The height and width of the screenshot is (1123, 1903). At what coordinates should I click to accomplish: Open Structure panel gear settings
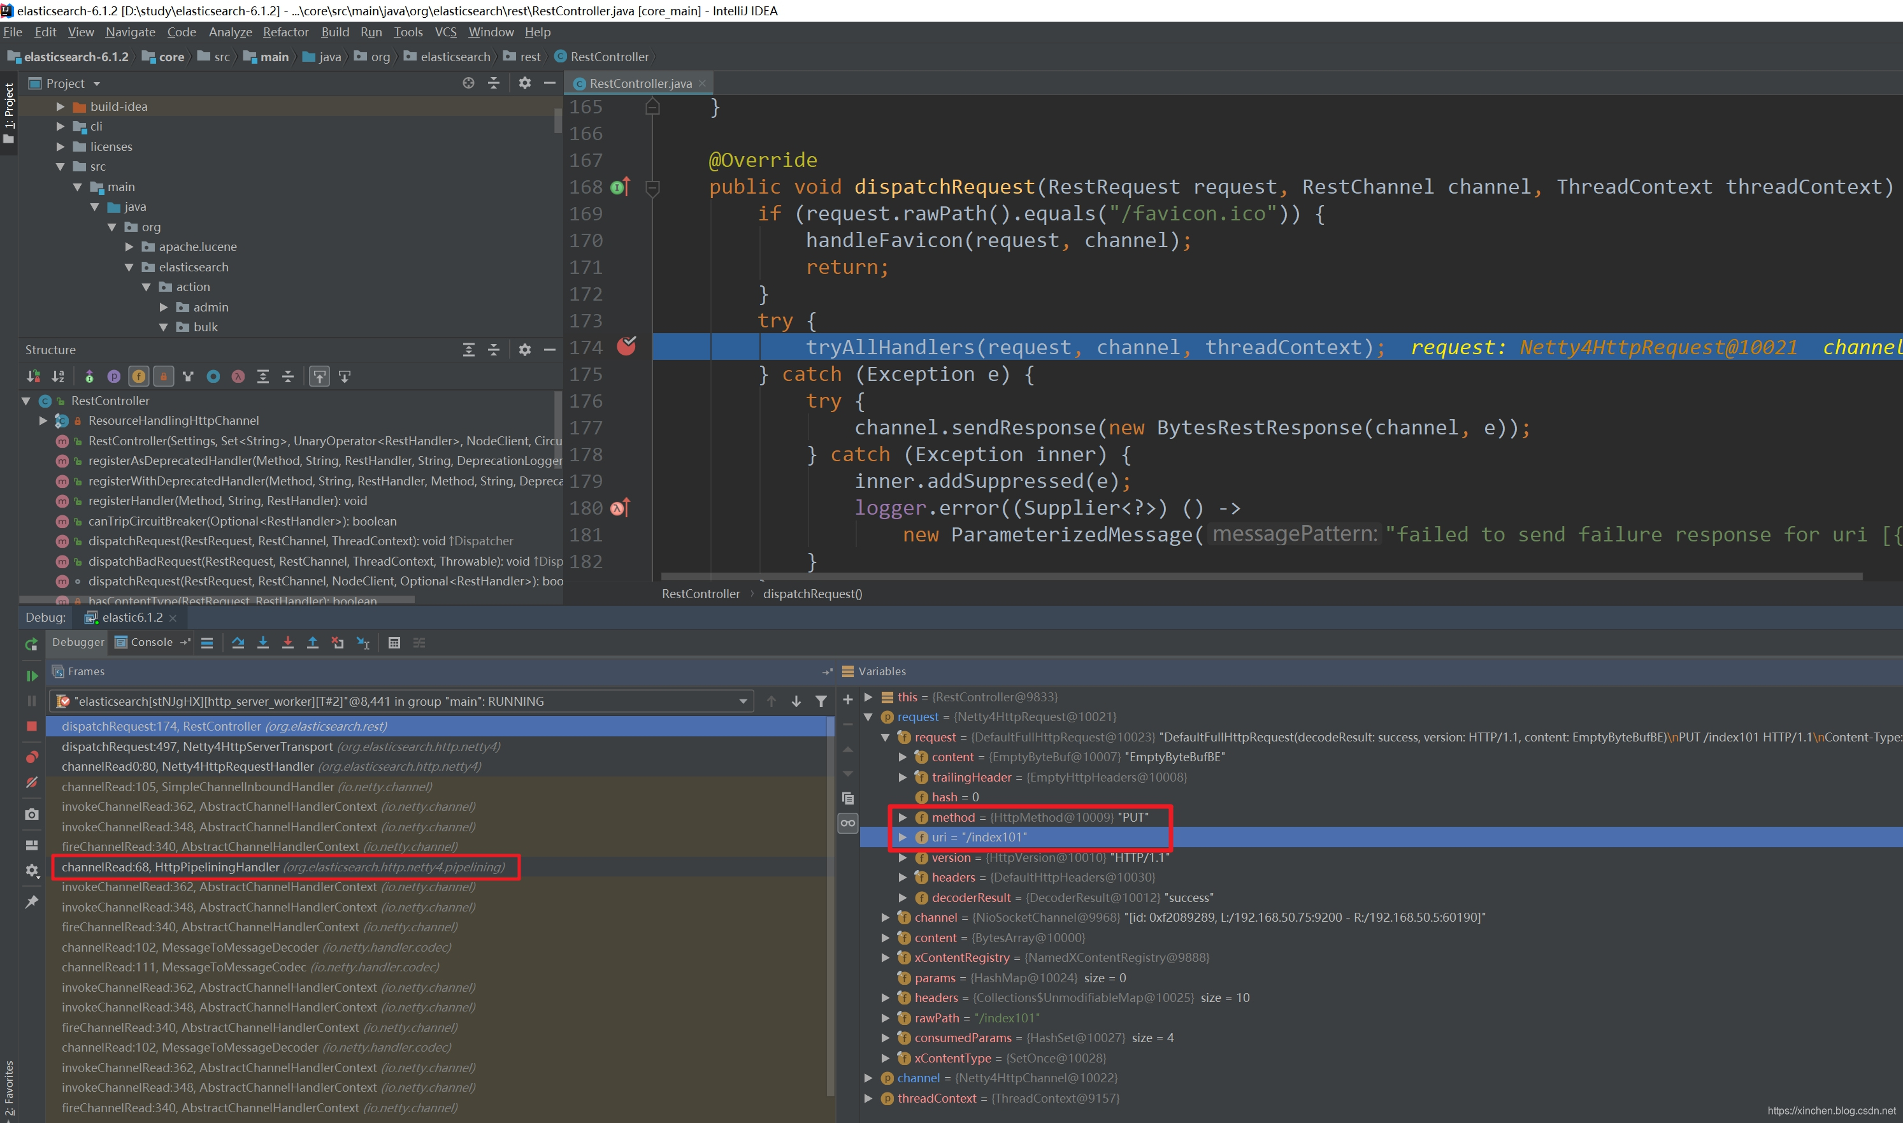525,350
